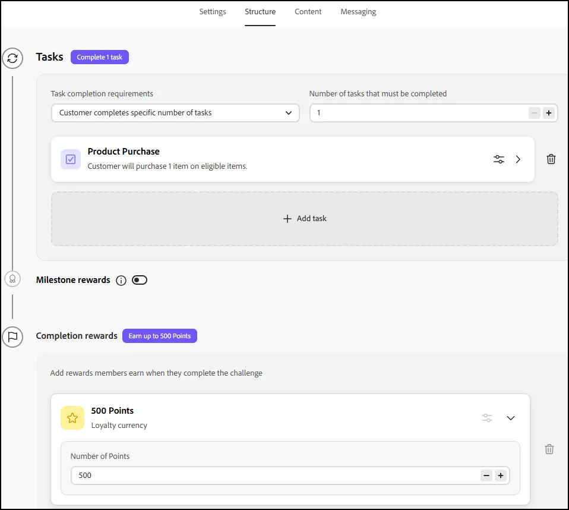Delete the Product Purchase task
The height and width of the screenshot is (510, 569).
(x=551, y=159)
